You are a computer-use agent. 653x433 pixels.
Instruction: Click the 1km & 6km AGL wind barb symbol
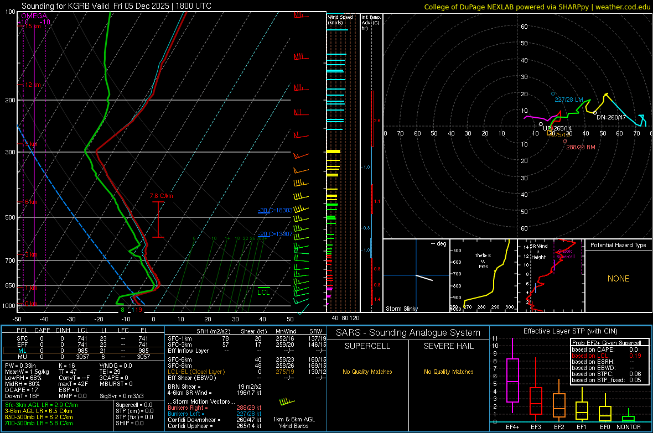(287, 402)
